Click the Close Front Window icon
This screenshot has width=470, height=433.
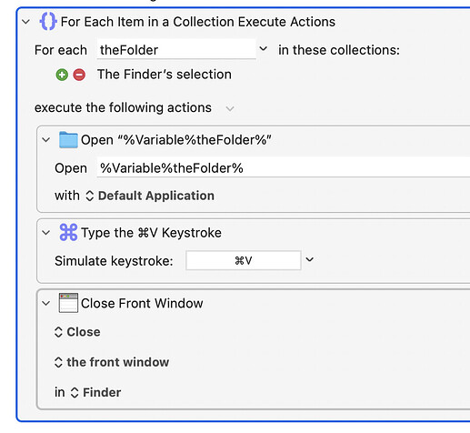click(x=68, y=303)
